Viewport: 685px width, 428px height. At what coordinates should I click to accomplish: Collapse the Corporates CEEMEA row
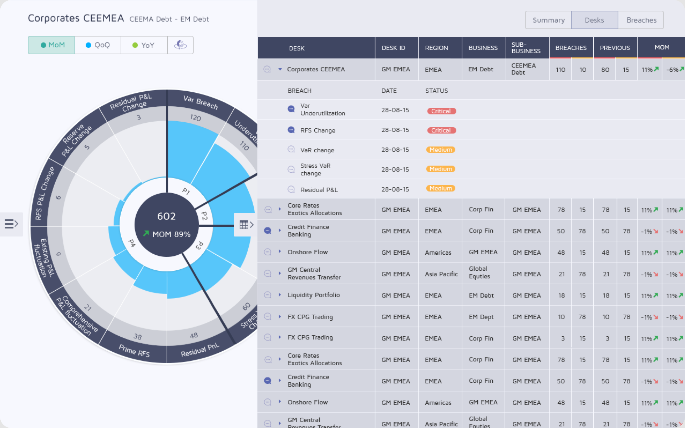click(x=280, y=69)
